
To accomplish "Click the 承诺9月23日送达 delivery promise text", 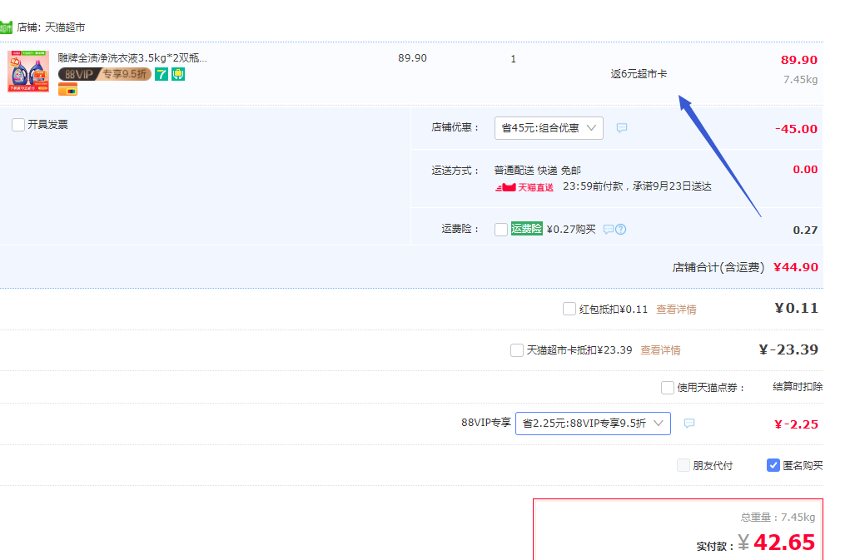I will [x=672, y=186].
